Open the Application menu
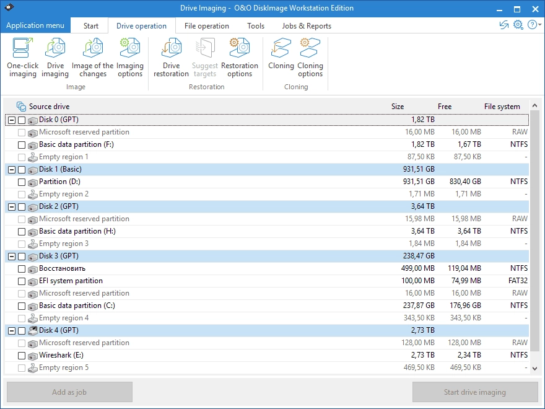Image resolution: width=545 pixels, height=409 pixels. click(35, 25)
